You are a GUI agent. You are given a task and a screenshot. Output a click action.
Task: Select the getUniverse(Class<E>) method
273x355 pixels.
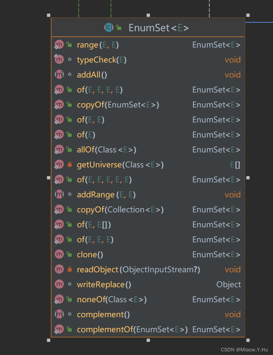[120, 165]
